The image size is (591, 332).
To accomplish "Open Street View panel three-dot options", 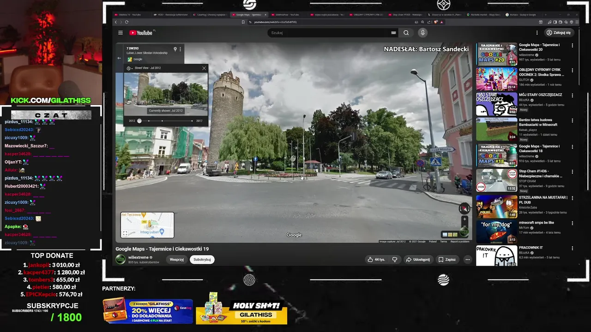I will click(x=180, y=49).
